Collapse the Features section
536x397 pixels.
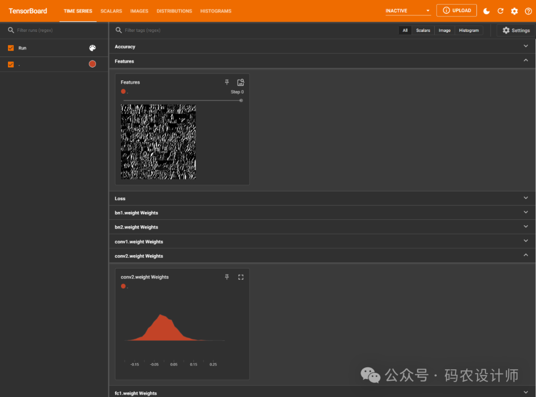tap(526, 61)
